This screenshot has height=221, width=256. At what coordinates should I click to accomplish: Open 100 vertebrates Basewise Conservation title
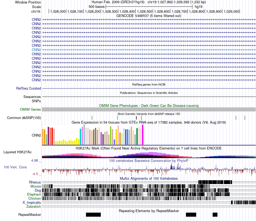pyautogui.click(x=149, y=161)
